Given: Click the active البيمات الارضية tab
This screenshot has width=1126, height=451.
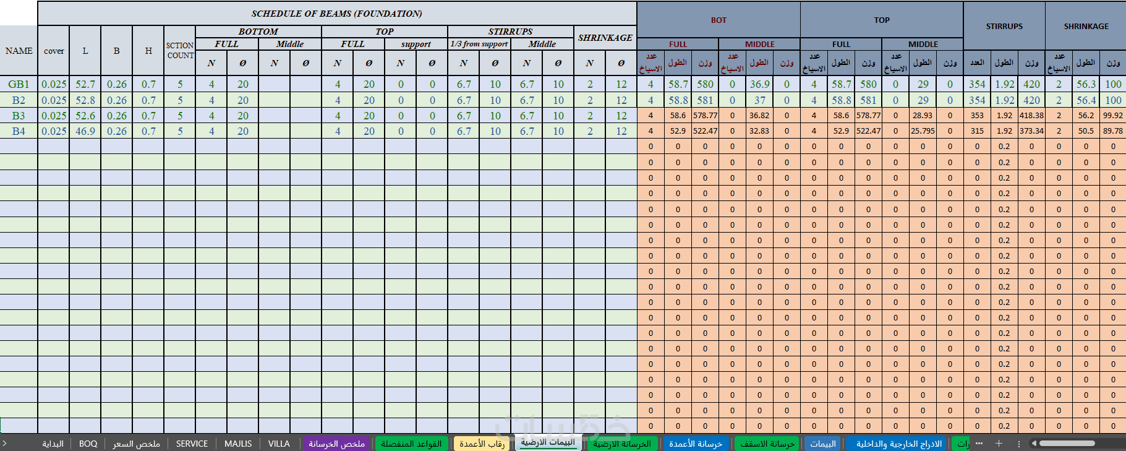Looking at the screenshot, I should (x=547, y=442).
